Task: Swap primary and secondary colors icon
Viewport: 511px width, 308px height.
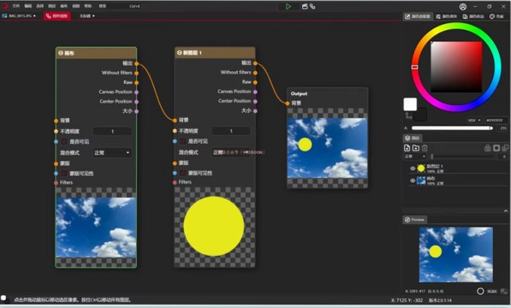Action: tap(408, 116)
